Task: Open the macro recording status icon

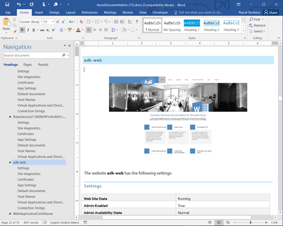Action: click(86, 223)
